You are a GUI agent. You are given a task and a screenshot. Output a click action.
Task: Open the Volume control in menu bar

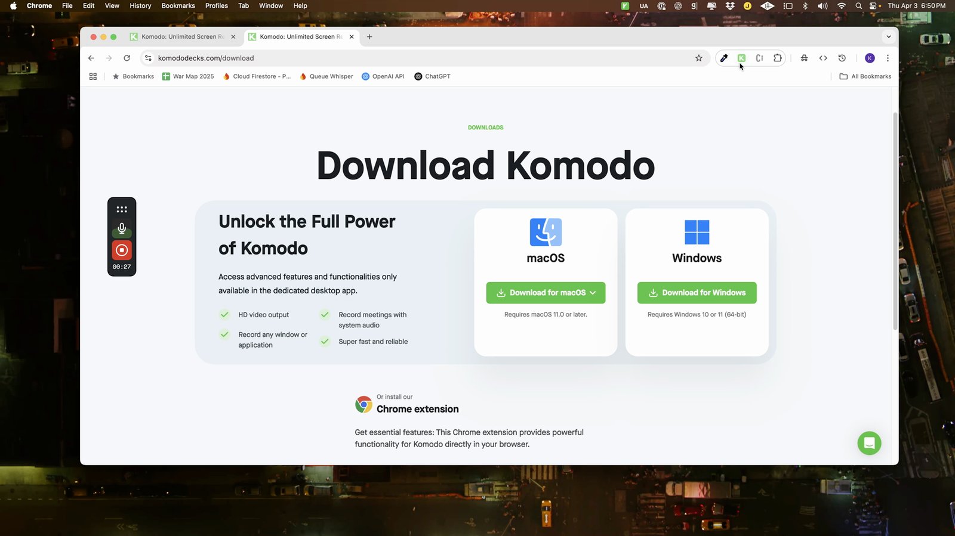[822, 6]
